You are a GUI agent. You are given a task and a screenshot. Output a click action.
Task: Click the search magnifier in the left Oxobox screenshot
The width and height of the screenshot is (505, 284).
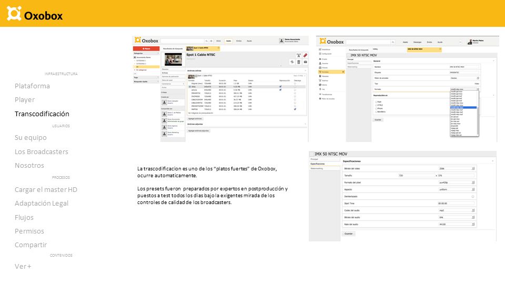206,41
